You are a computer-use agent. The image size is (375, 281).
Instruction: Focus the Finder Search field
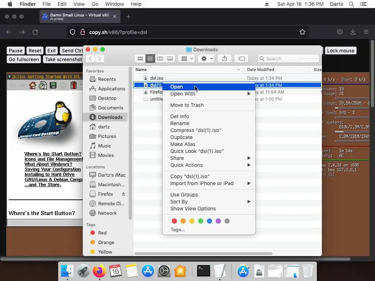pos(289,59)
